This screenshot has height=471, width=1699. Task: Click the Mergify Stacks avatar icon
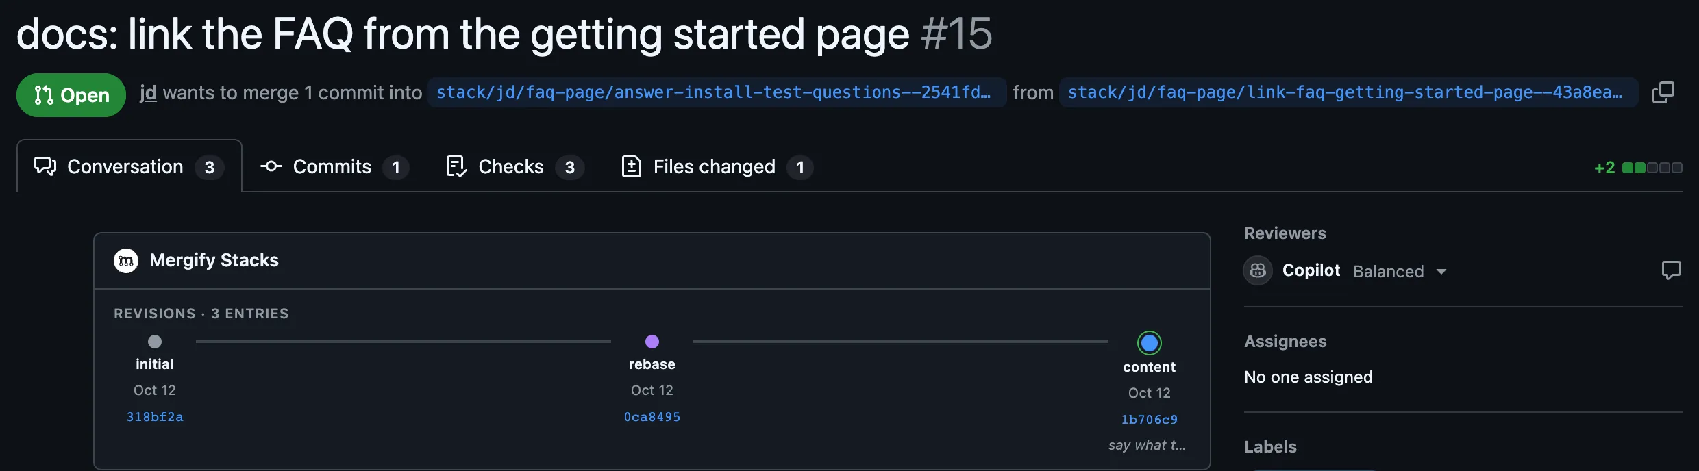pos(126,260)
